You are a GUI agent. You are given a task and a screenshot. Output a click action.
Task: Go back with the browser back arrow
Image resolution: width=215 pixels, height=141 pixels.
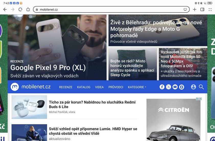pos(5,9)
